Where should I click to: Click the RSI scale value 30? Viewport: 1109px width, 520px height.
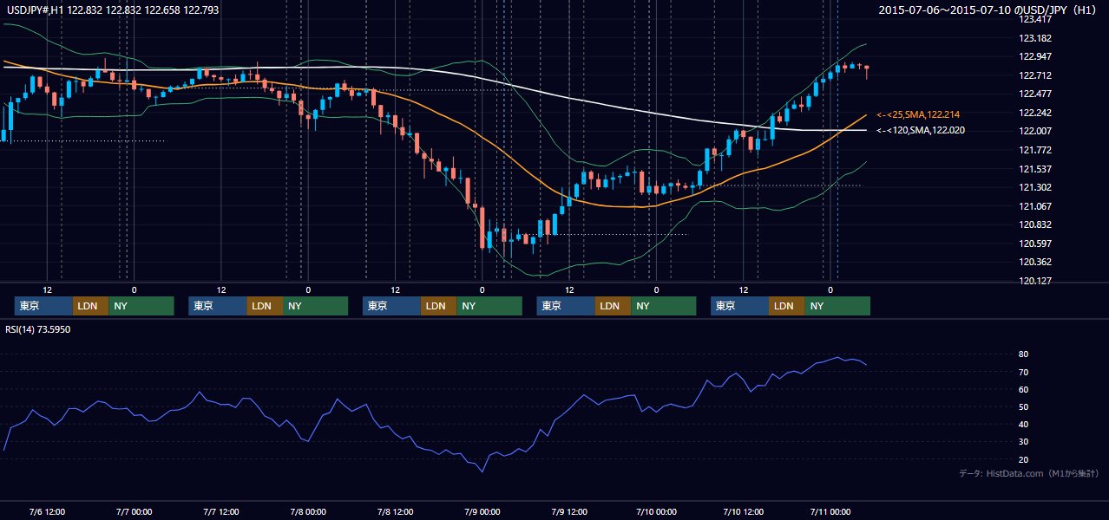click(x=1024, y=442)
